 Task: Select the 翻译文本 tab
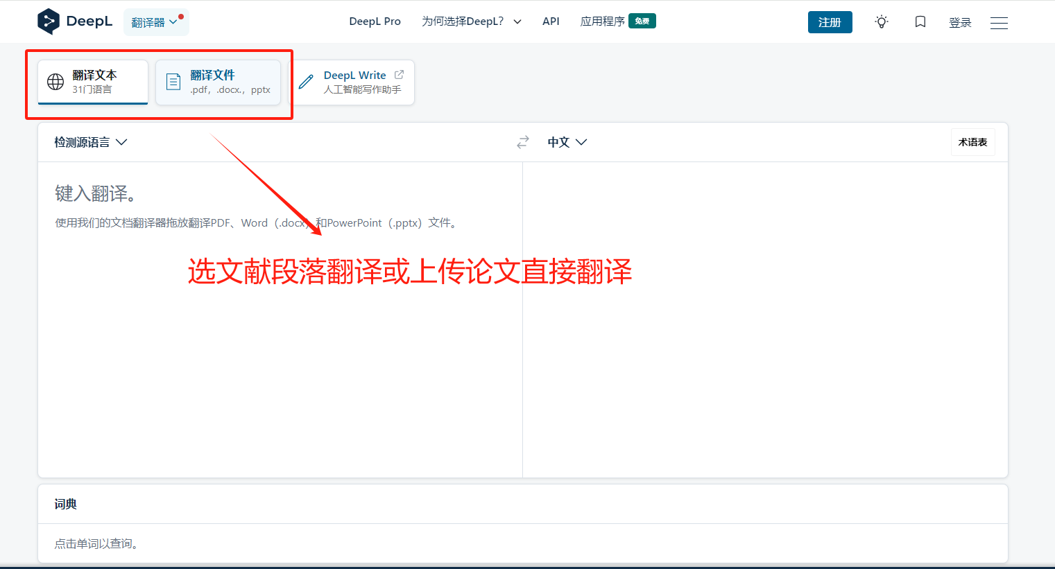click(x=93, y=82)
